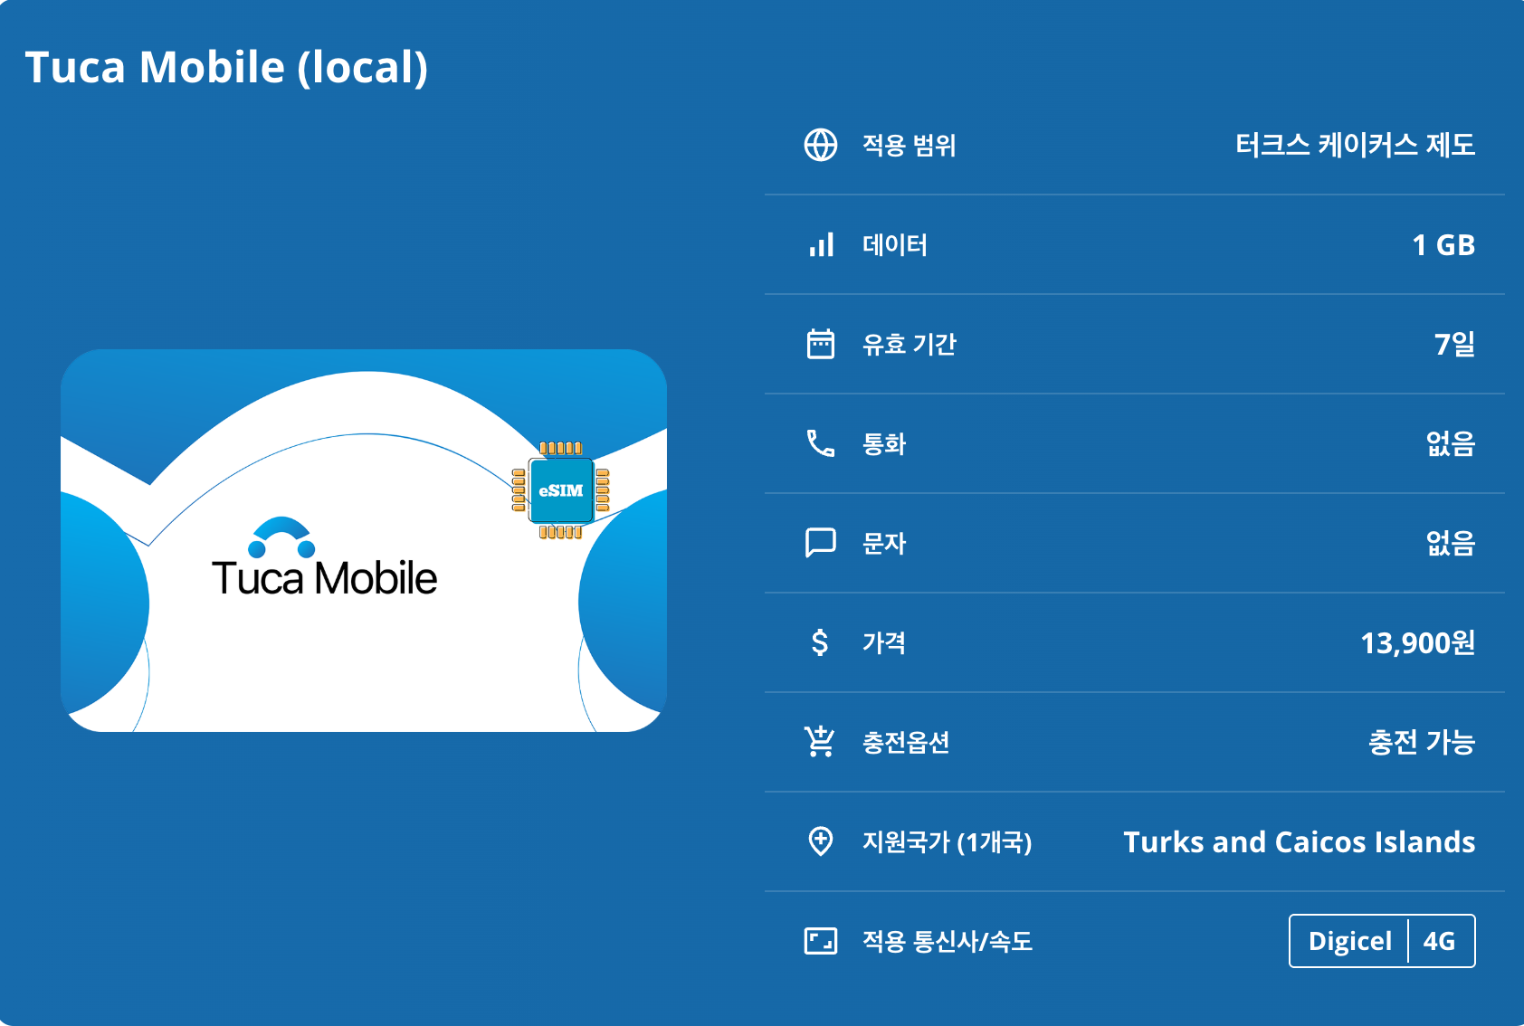
Task: Click the 터크스 케이커스 제도 value
Action: [x=1355, y=145]
